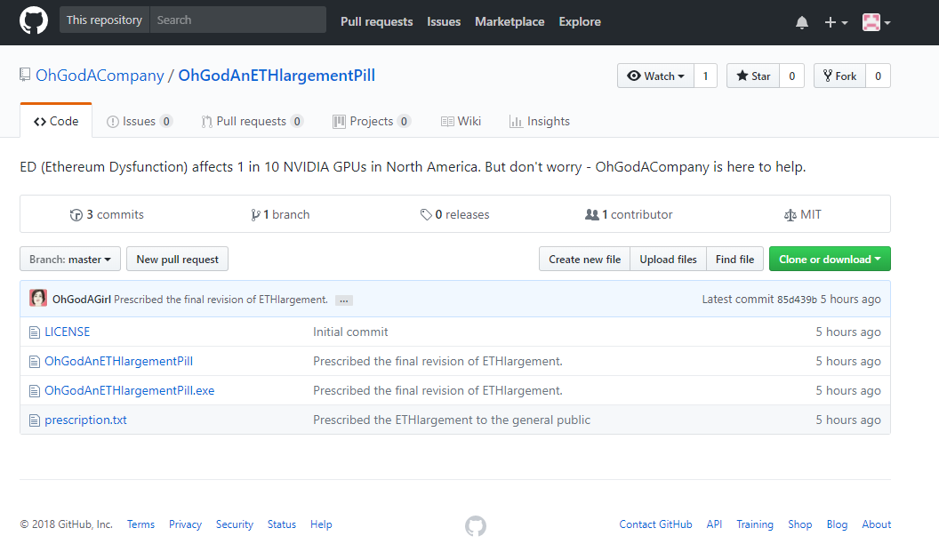The height and width of the screenshot is (560, 939).
Task: Select the Code tab
Action: pyautogui.click(x=56, y=121)
